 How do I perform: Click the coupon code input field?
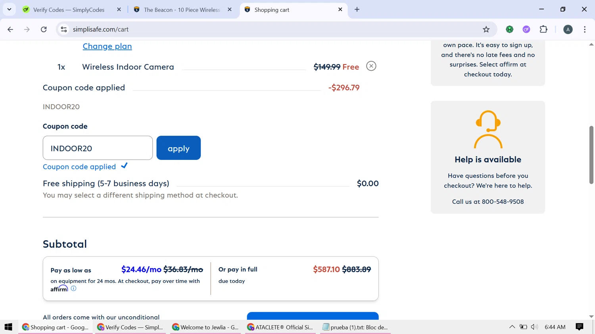98,148
